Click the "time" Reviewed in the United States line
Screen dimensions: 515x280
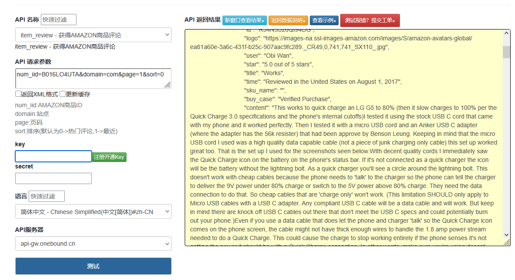[x=323, y=82]
